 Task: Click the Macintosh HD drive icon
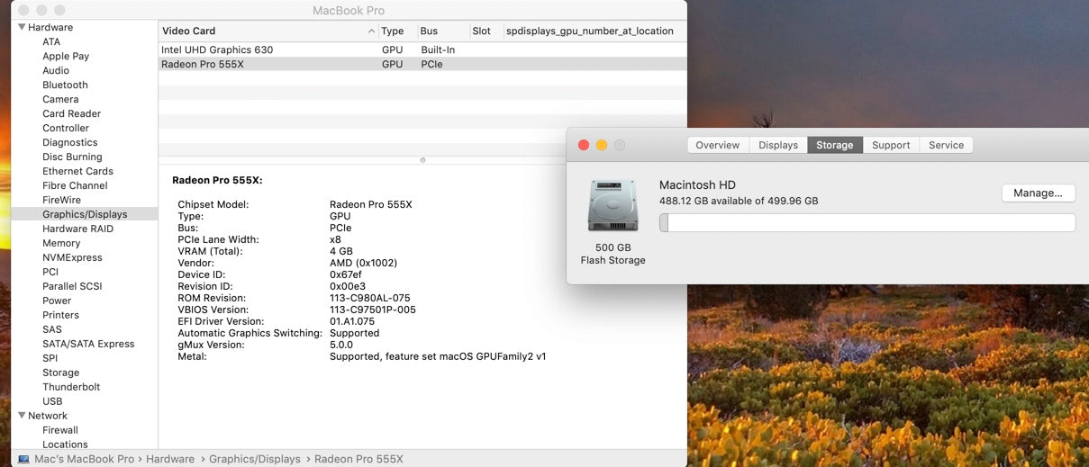[613, 205]
